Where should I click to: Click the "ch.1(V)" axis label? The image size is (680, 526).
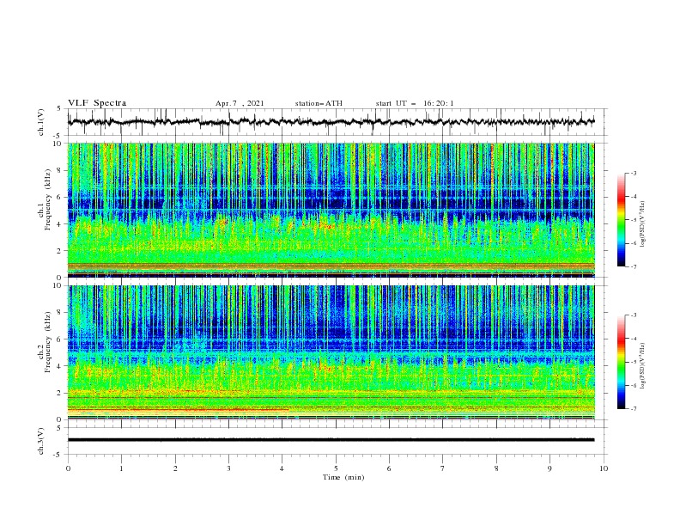(x=41, y=122)
